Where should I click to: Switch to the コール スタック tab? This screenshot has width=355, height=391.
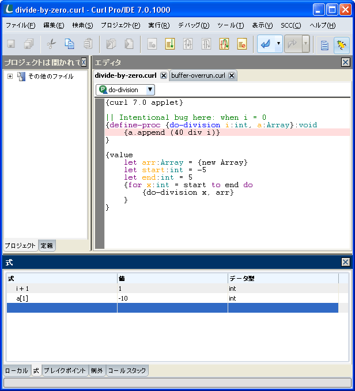127,370
